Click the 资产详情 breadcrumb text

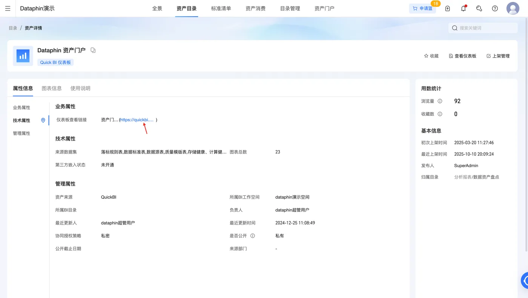tap(33, 28)
